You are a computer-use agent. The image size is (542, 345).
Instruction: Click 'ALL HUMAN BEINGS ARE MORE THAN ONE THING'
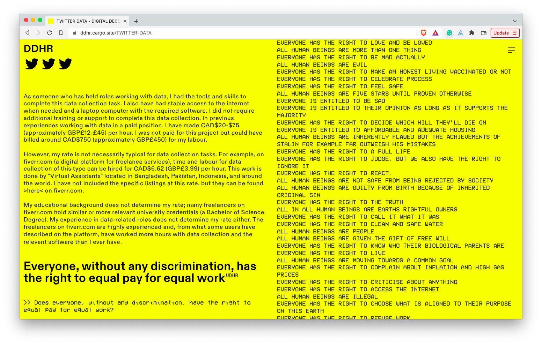tap(349, 50)
